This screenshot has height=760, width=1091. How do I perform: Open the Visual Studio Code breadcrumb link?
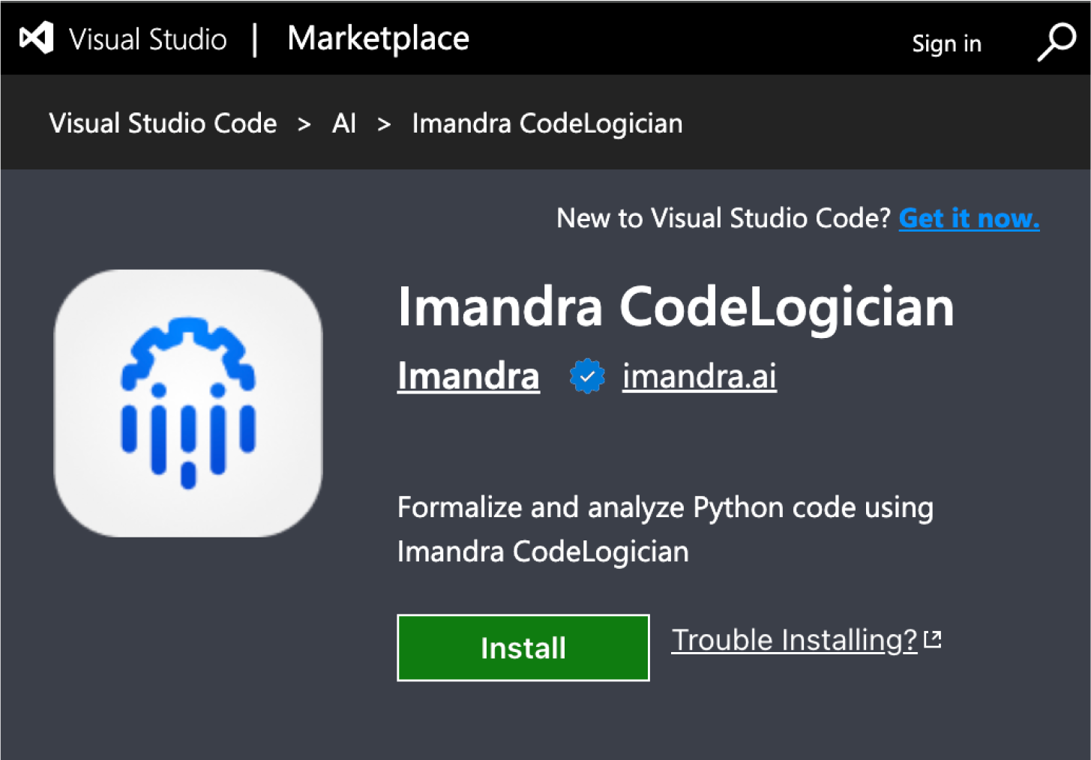point(162,122)
